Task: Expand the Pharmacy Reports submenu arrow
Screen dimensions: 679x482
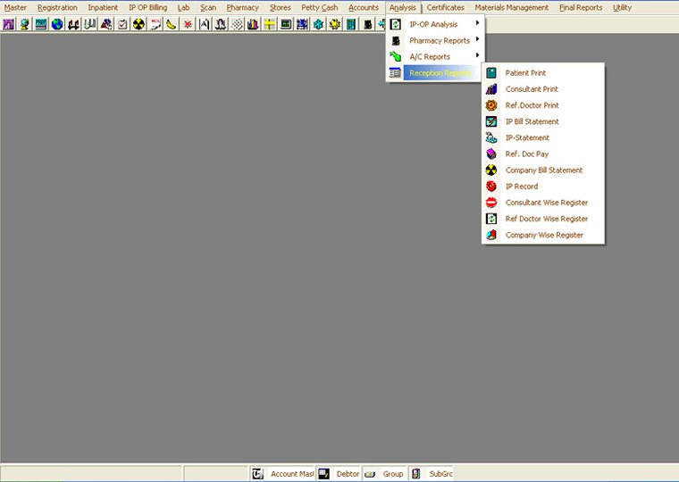Action: pos(477,39)
